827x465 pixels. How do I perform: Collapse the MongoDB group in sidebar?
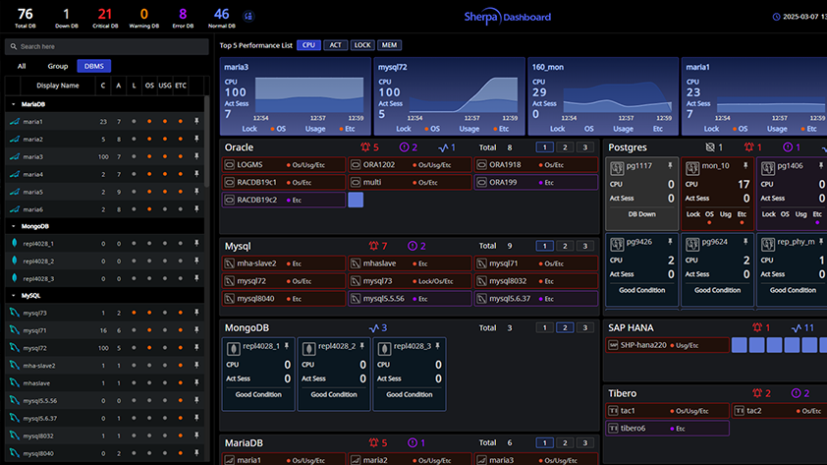[13, 226]
